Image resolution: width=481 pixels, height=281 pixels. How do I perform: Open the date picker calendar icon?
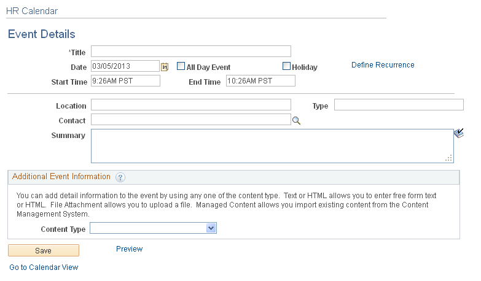[x=165, y=67]
